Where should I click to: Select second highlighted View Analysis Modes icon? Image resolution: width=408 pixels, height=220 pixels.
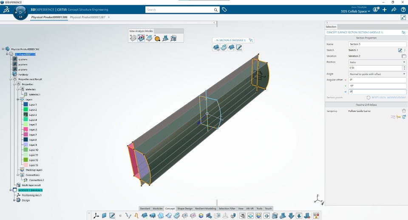(141, 39)
